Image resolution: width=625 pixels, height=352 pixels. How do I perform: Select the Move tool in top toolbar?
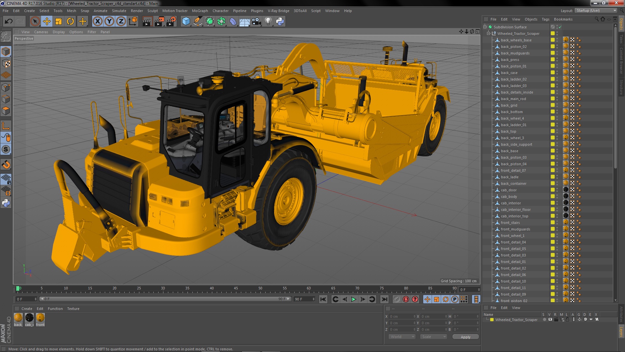[47, 22]
